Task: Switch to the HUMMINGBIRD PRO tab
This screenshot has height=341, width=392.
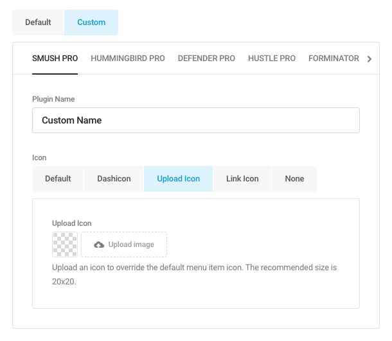Action: click(x=128, y=59)
